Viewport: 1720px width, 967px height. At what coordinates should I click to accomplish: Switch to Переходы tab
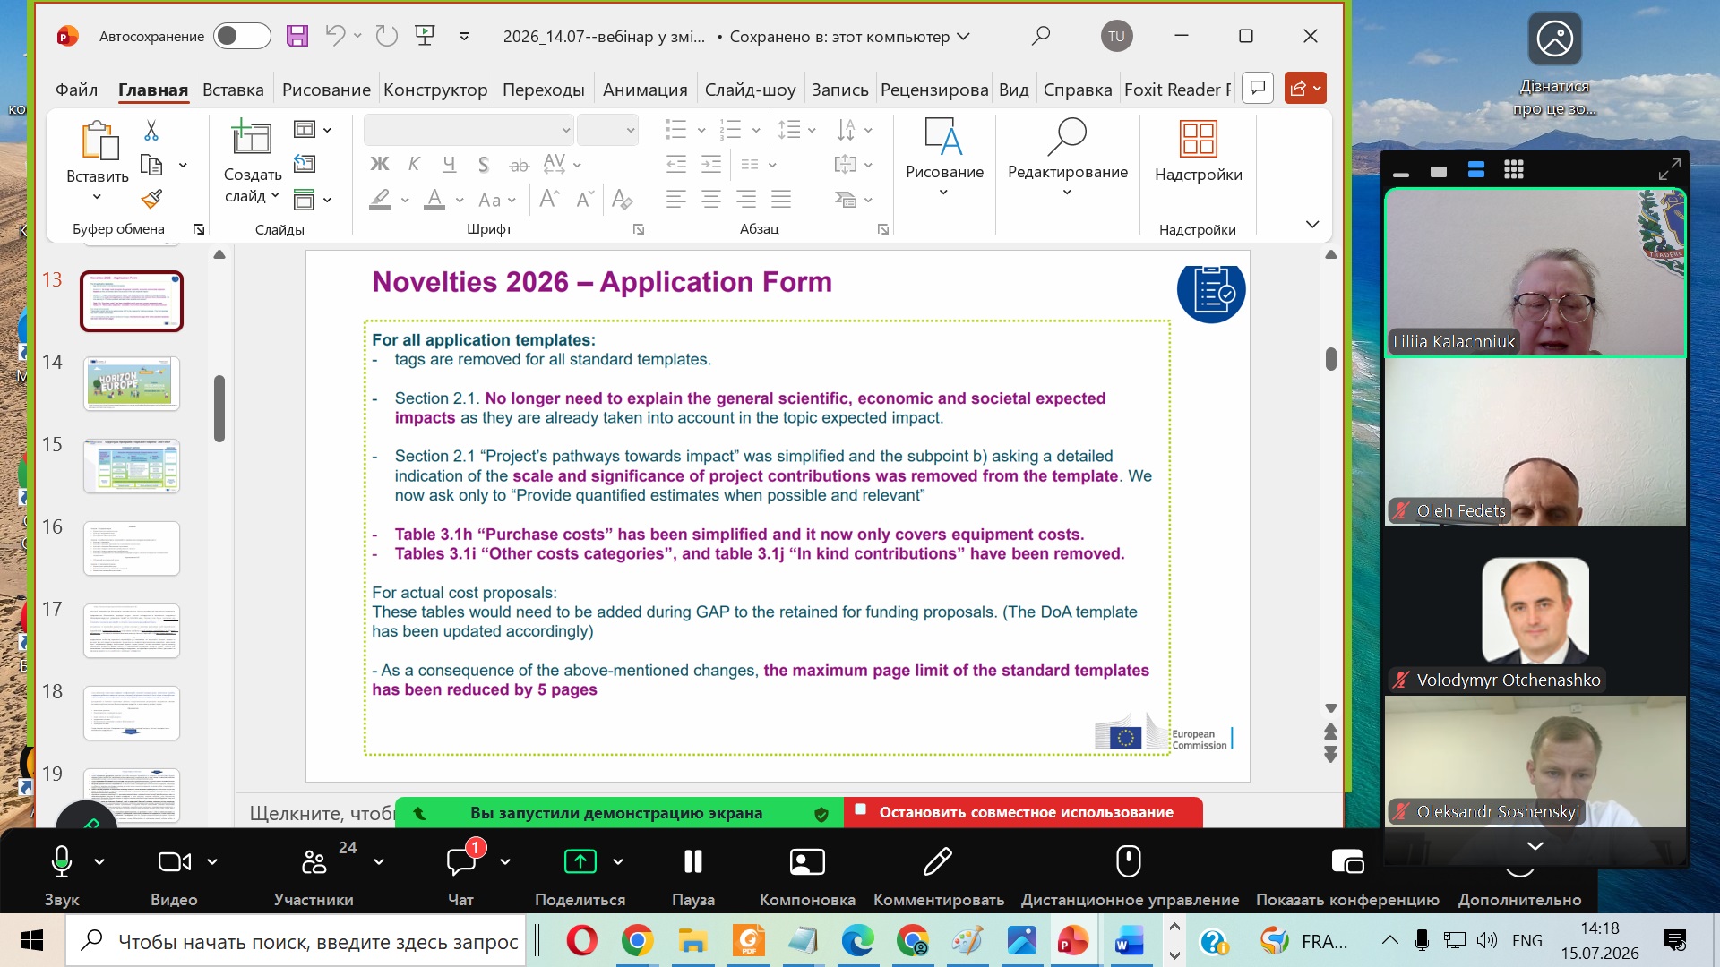(x=544, y=90)
